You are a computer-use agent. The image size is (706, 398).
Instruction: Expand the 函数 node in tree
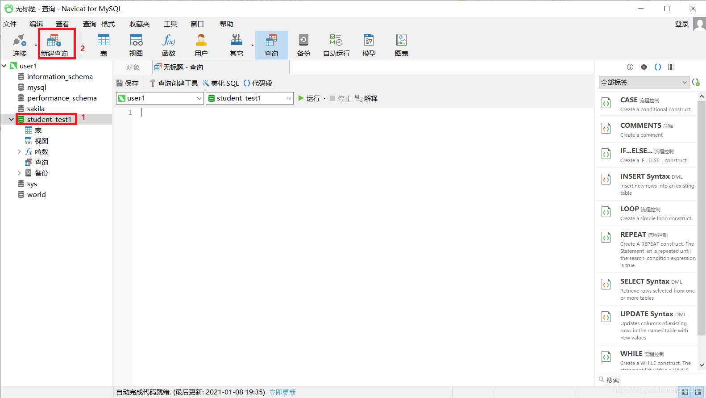point(19,151)
